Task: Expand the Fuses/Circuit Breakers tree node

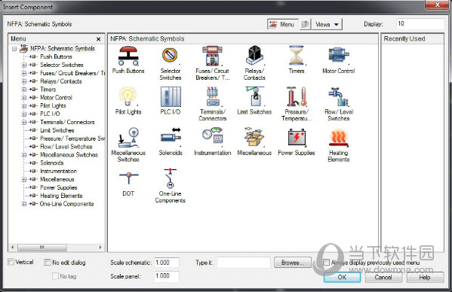Action: click(x=24, y=73)
